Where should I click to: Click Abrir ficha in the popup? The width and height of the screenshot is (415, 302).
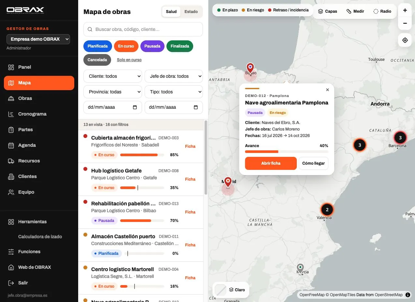tap(271, 163)
